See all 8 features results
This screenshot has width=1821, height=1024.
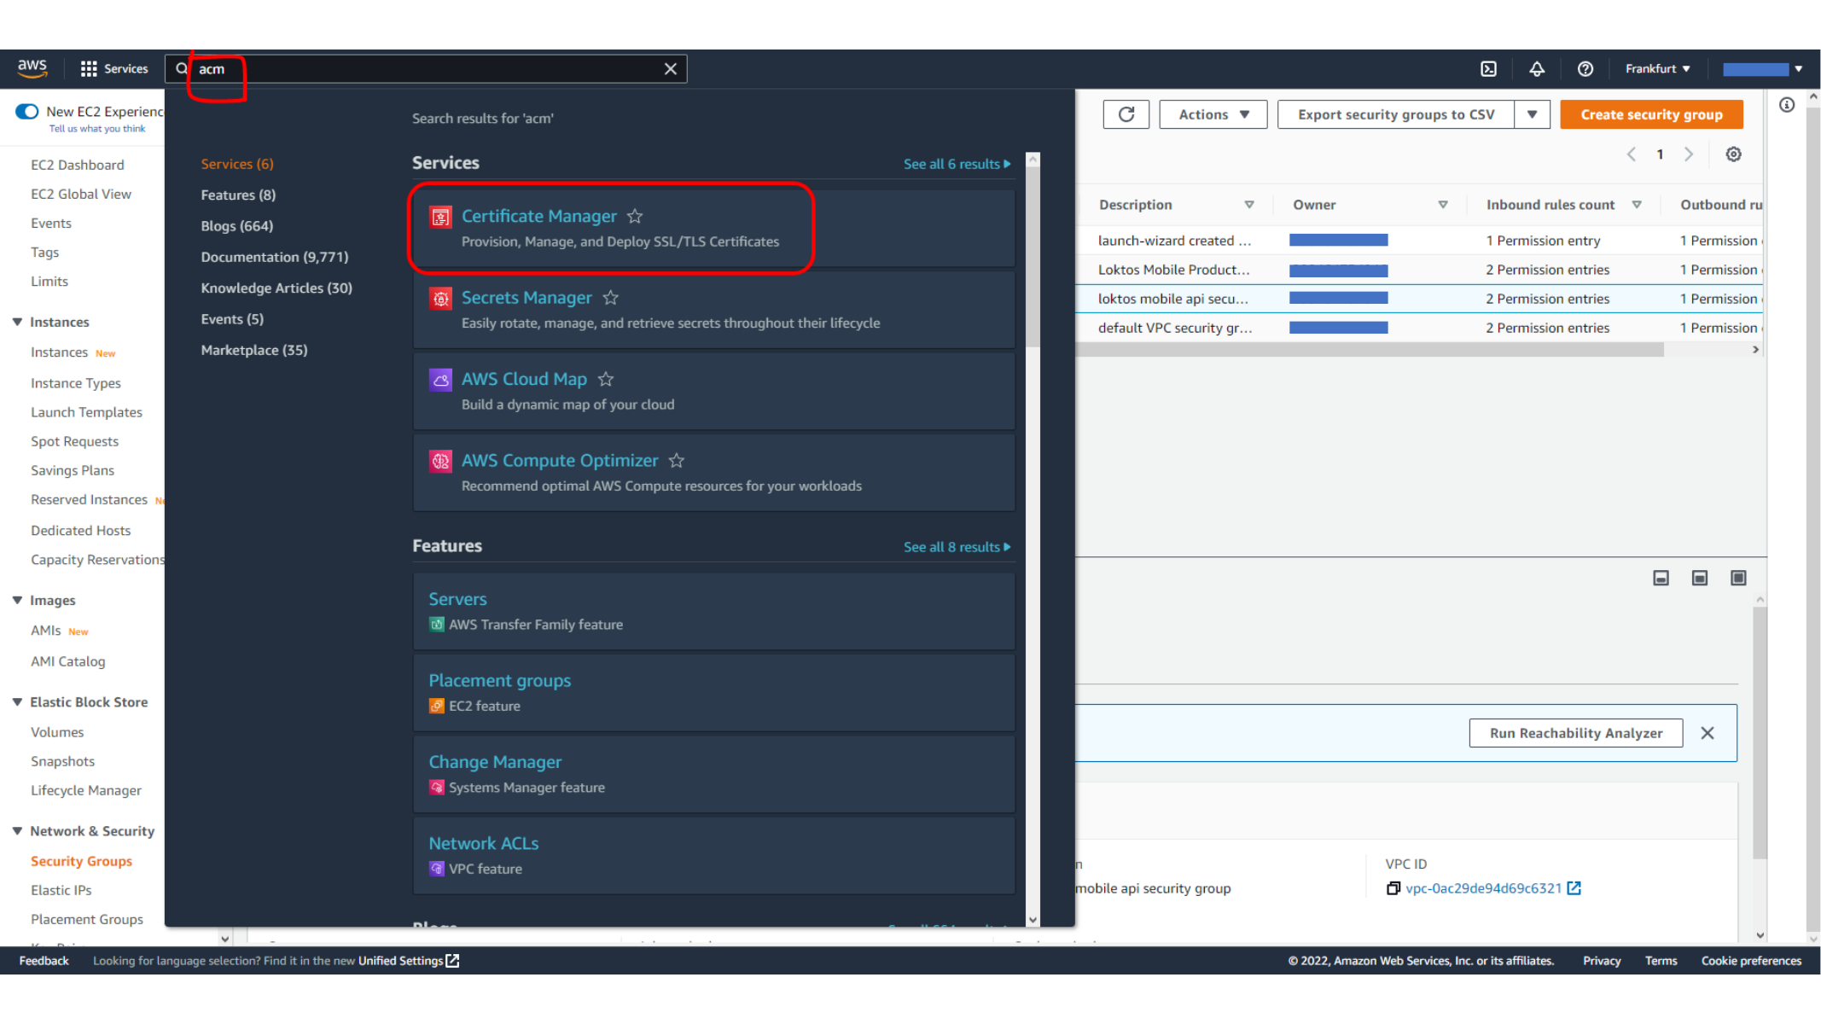coord(957,547)
